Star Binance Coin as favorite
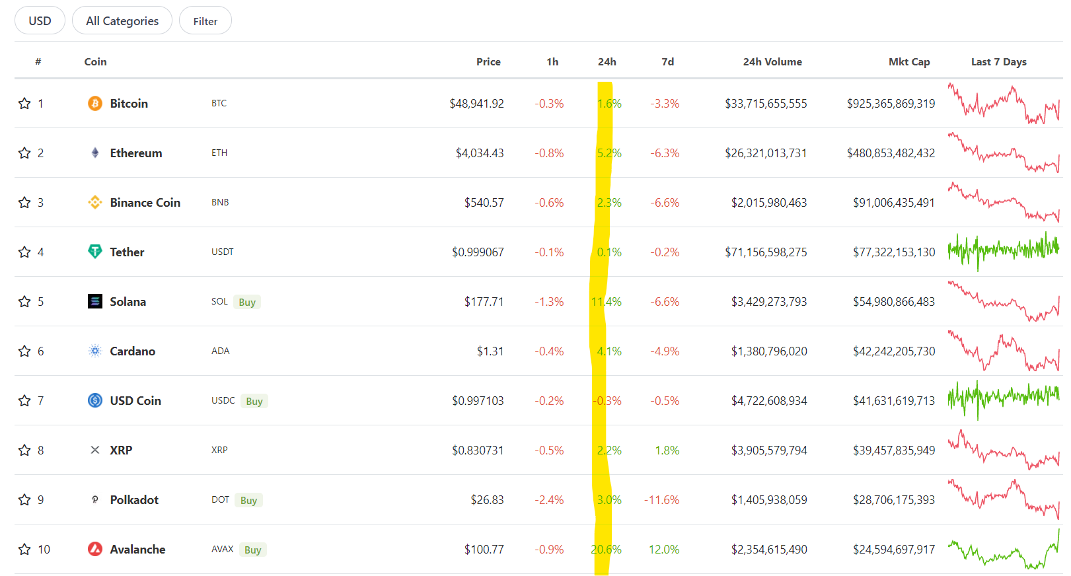This screenshot has width=1071, height=576. 24,202
